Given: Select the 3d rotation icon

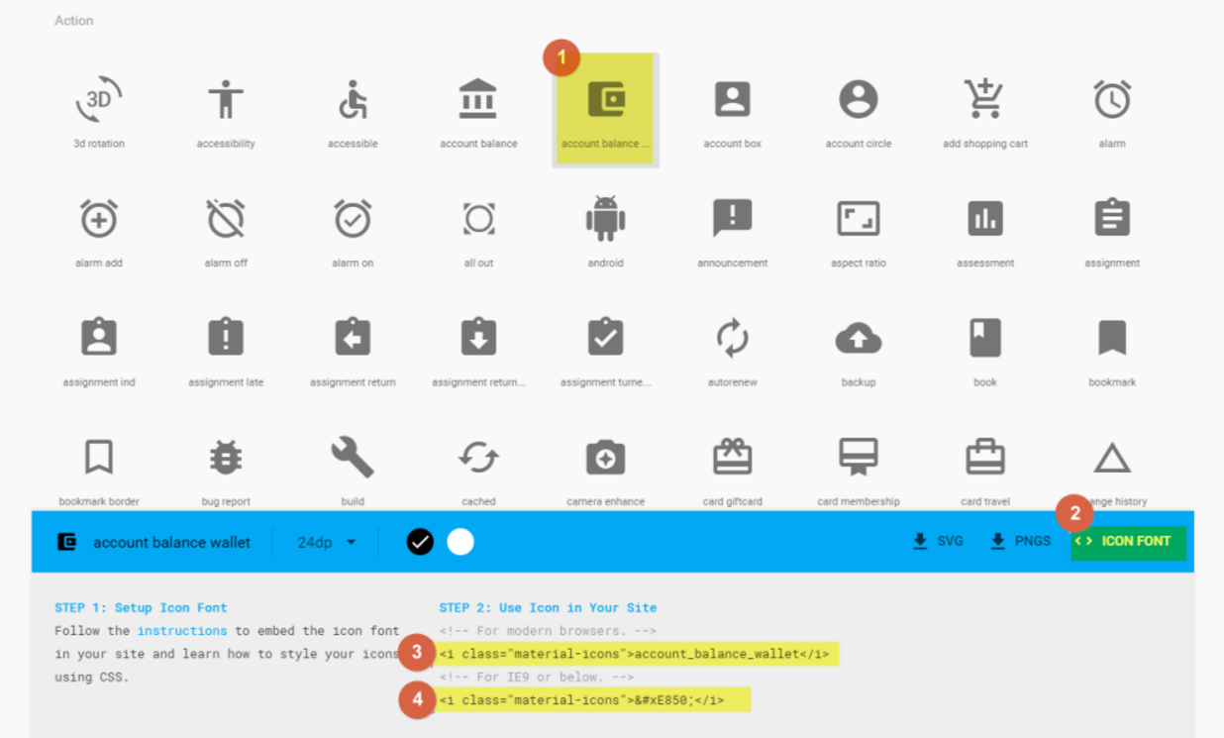Looking at the screenshot, I should pos(99,100).
